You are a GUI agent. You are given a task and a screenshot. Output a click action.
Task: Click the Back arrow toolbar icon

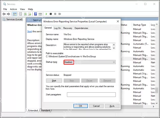[4, 14]
